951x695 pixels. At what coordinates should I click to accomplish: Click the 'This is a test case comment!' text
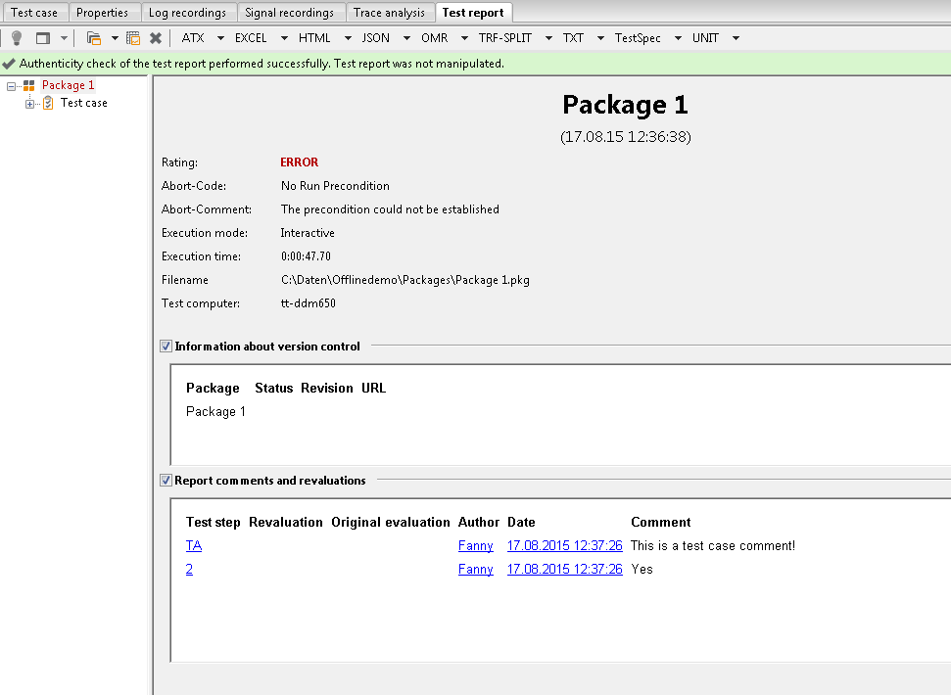pyautogui.click(x=713, y=546)
